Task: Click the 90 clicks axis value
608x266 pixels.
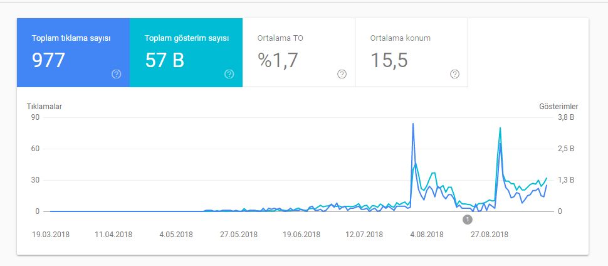Action: 35,117
